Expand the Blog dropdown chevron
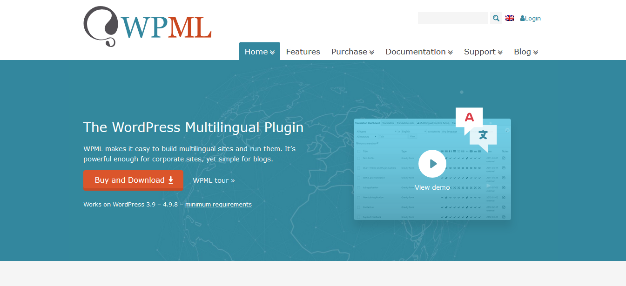 click(x=536, y=53)
